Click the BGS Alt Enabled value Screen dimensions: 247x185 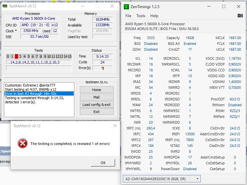tap(190, 44)
